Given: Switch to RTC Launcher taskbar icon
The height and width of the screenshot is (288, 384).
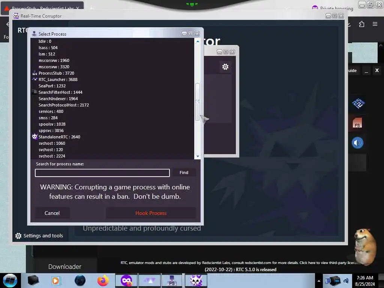Looking at the screenshot, I should click(x=150, y=280).
